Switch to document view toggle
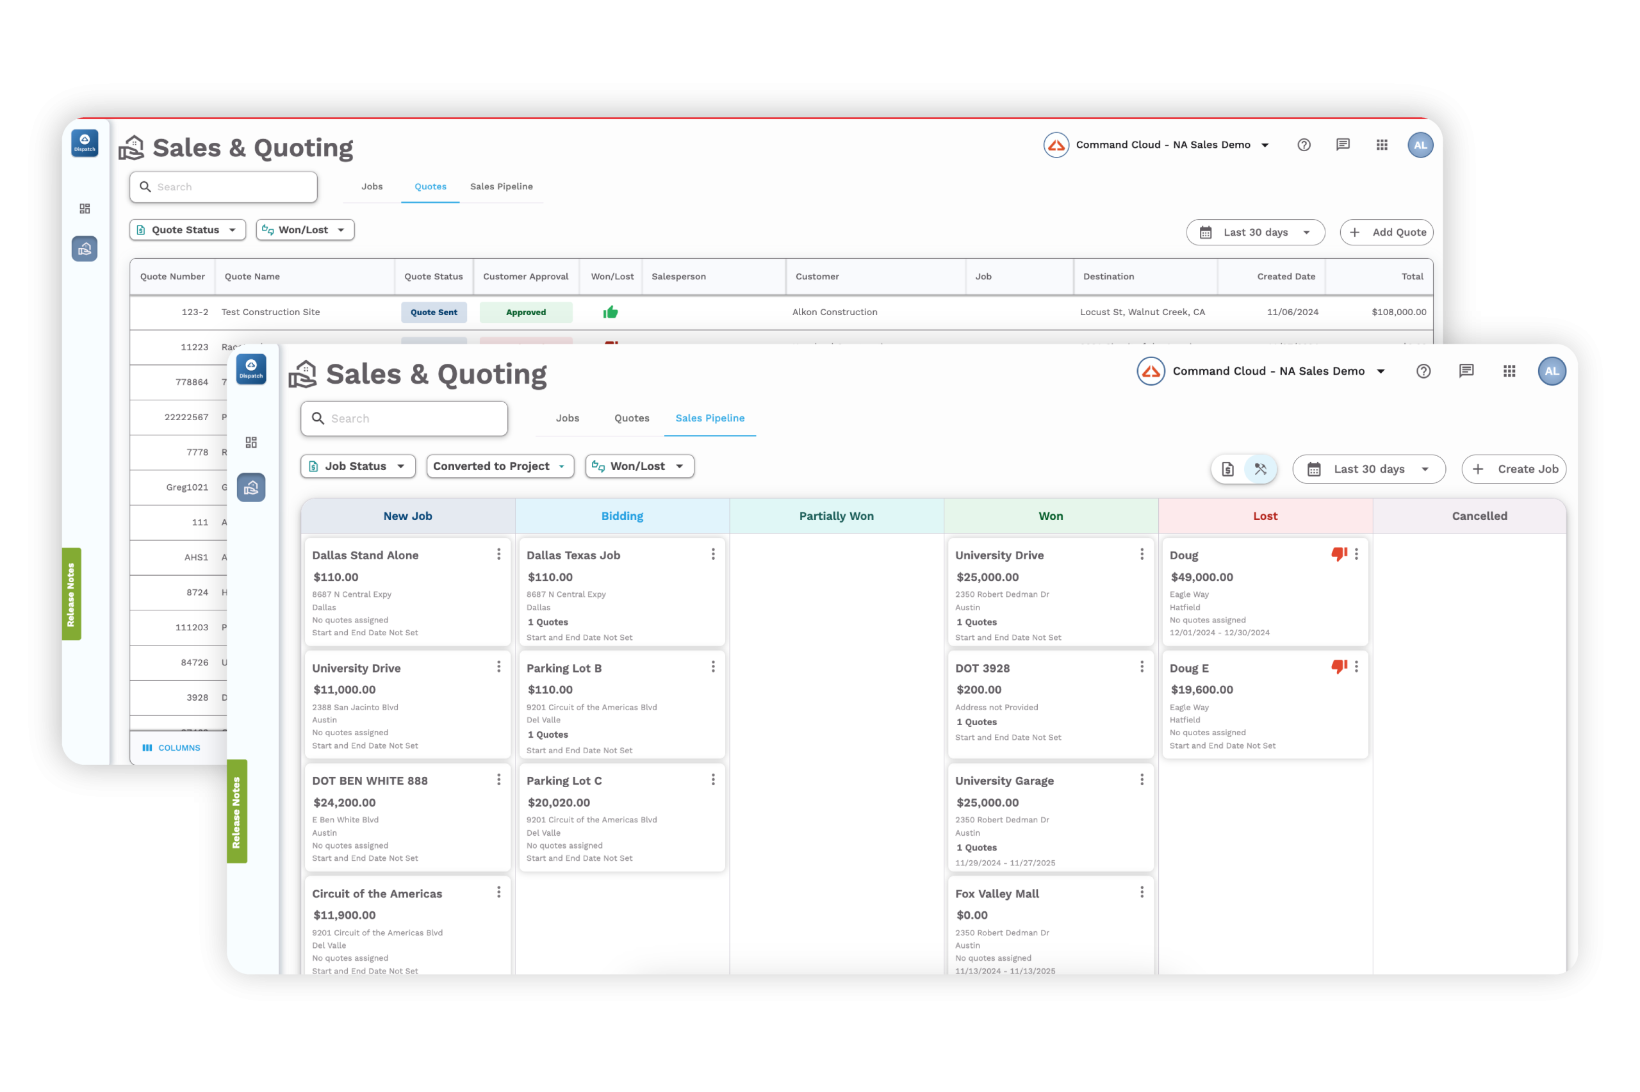Screen dimensions: 1640x1092 [1227, 469]
